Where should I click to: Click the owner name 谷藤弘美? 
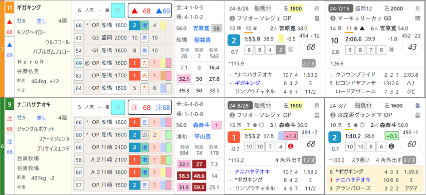coord(28,71)
